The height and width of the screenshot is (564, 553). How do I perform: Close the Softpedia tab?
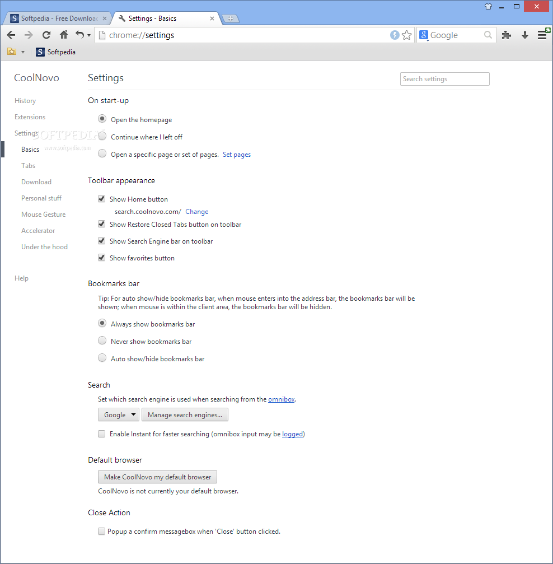point(104,18)
